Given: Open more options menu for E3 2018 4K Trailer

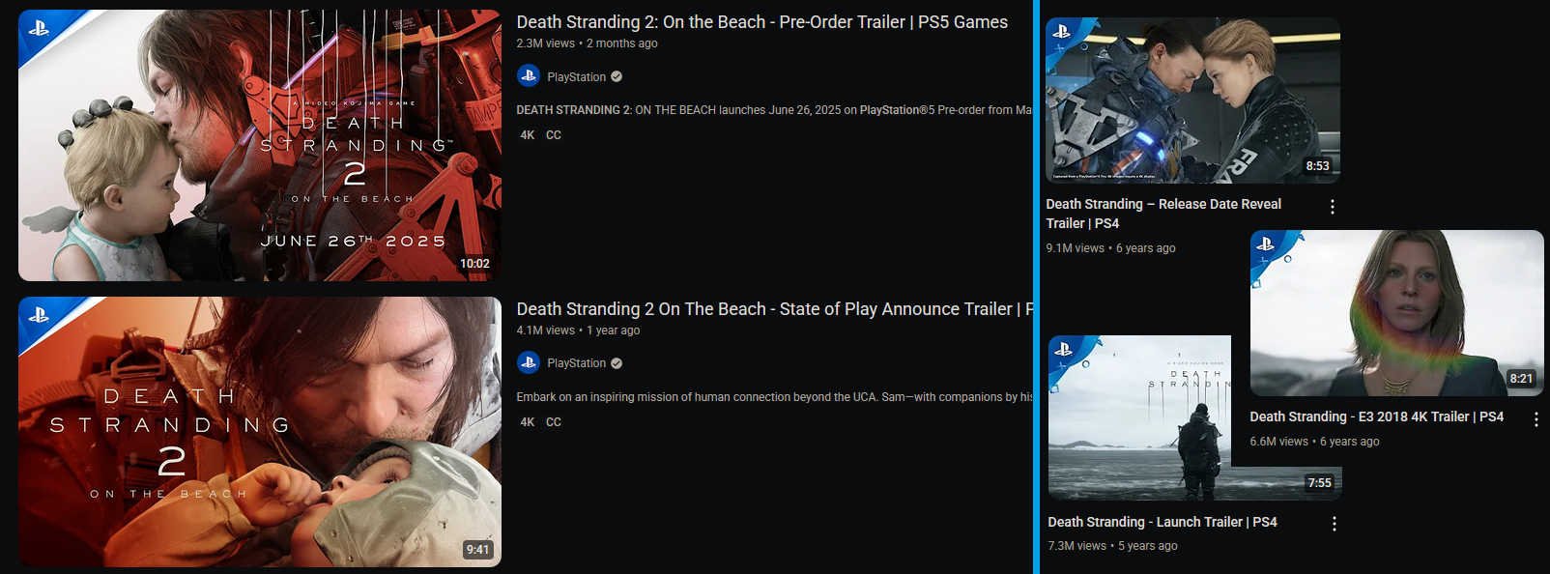Looking at the screenshot, I should point(1536,418).
